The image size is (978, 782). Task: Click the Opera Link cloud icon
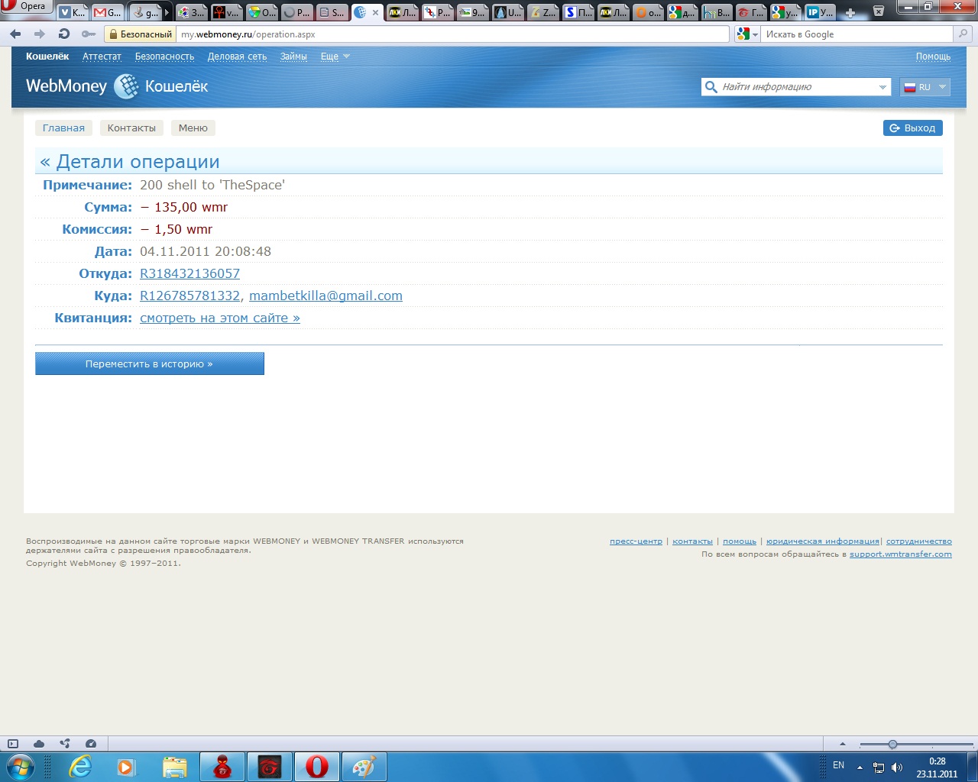click(39, 744)
